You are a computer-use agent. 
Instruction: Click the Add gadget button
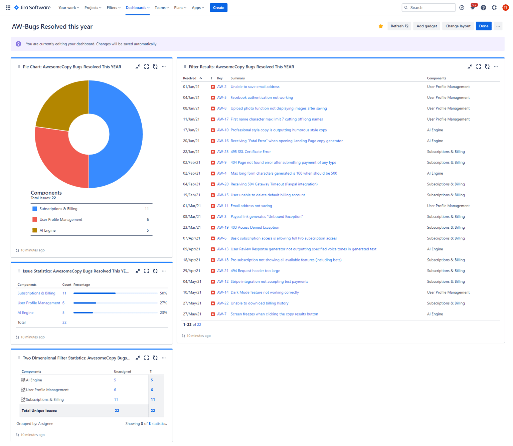pos(426,26)
